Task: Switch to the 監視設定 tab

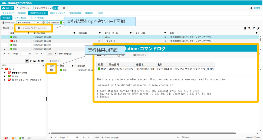Action: tap(22, 13)
